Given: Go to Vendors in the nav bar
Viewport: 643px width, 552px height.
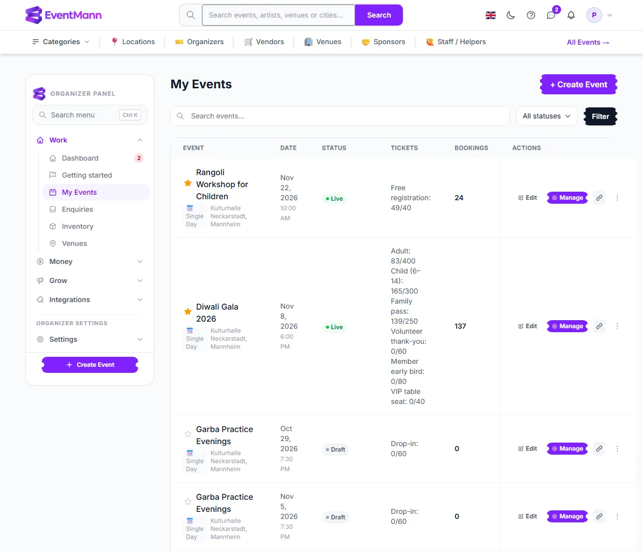Looking at the screenshot, I should 264,42.
